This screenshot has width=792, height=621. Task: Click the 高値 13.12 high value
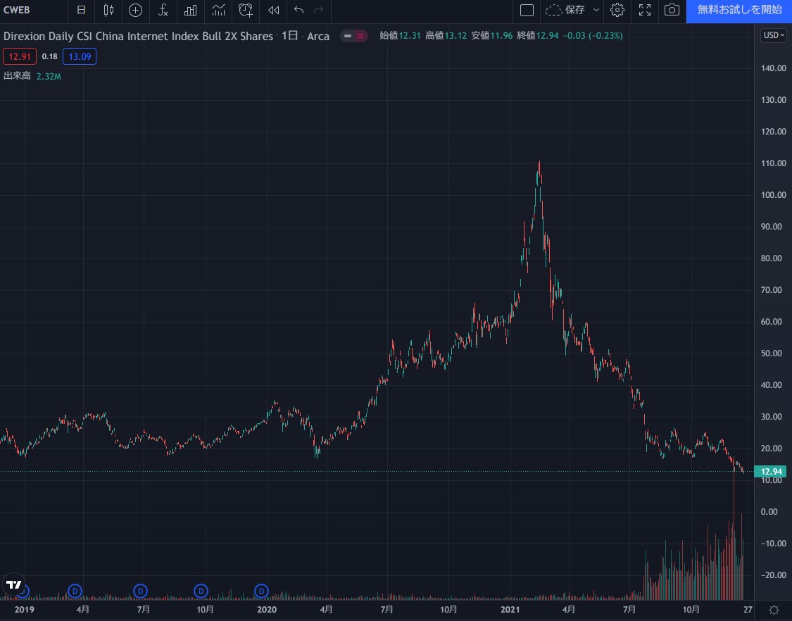(x=446, y=36)
